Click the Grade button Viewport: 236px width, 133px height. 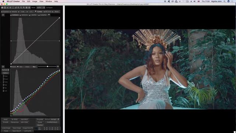(x=40, y=122)
